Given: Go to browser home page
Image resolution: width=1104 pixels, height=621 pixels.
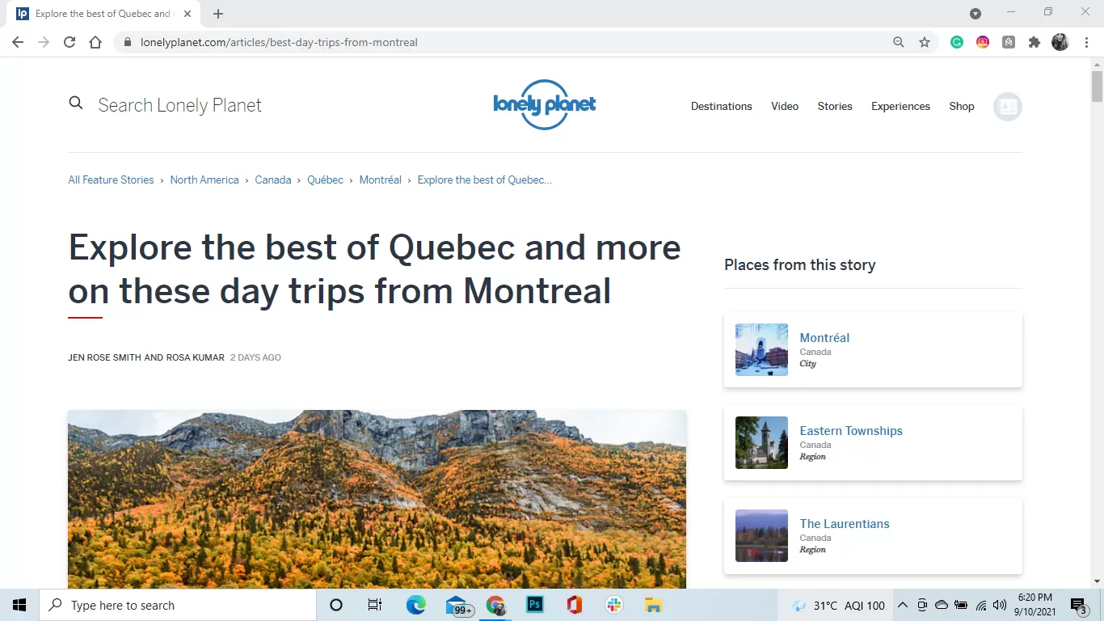Looking at the screenshot, I should click(95, 42).
